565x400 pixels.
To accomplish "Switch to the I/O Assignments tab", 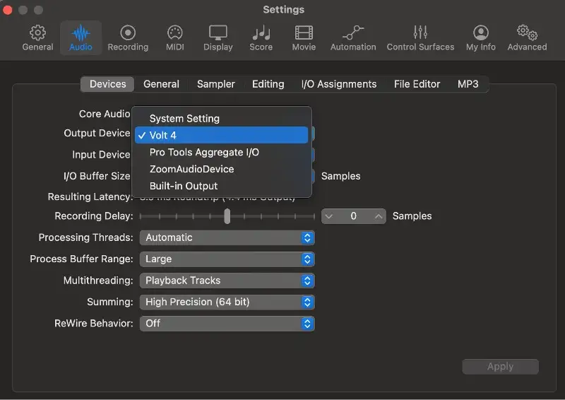I will click(x=339, y=84).
